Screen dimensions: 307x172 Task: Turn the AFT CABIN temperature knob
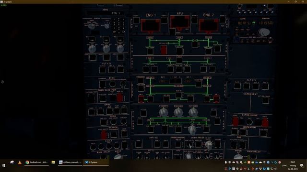point(193,112)
